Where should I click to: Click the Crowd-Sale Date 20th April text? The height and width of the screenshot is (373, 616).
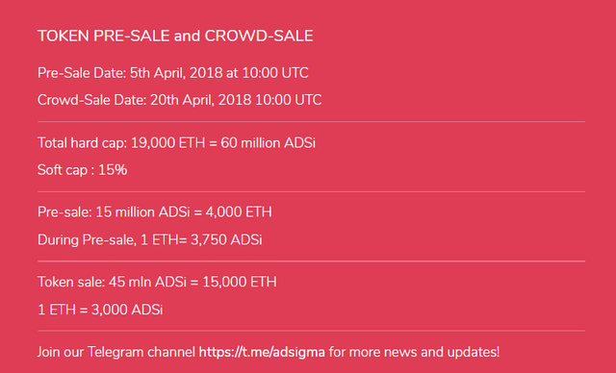180,100
